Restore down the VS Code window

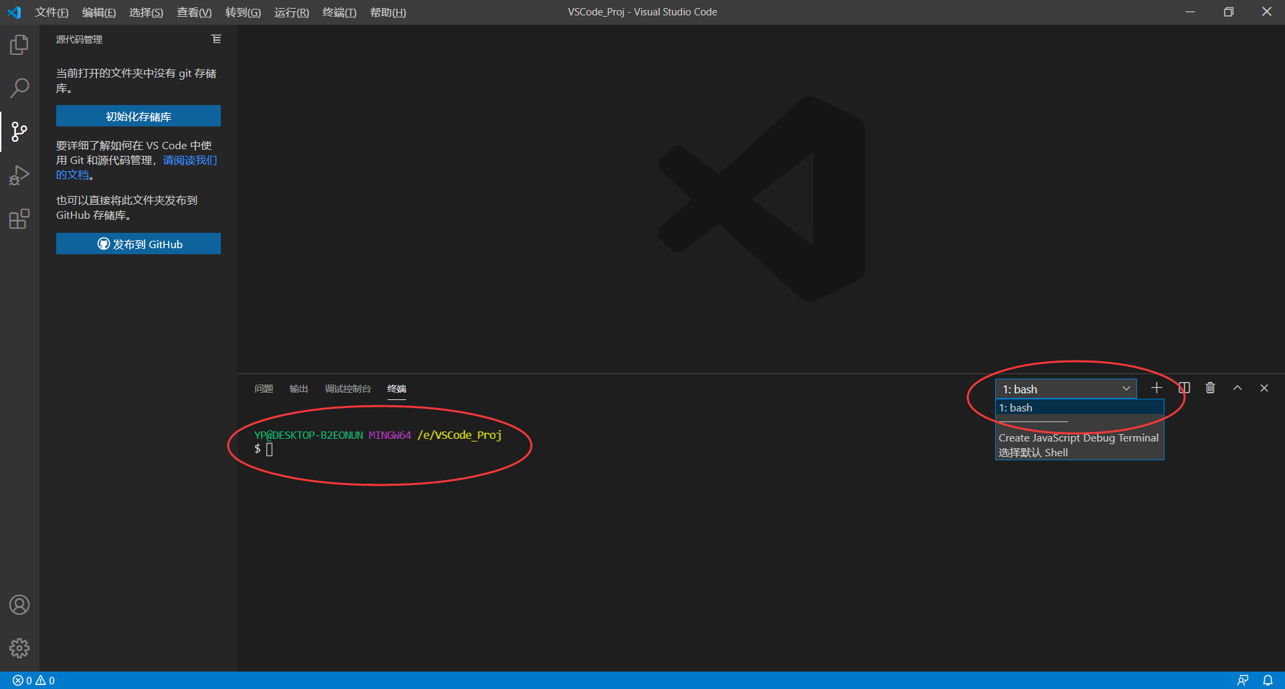pyautogui.click(x=1229, y=12)
